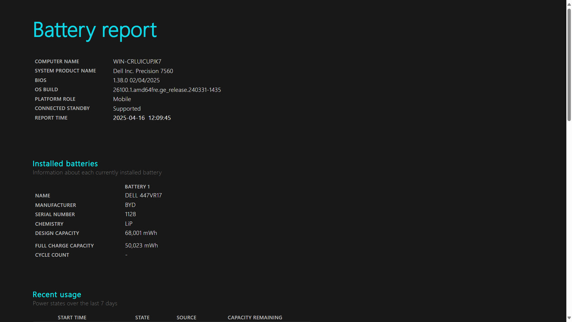Click the CAPACITY REMAINING column header

[x=255, y=318]
